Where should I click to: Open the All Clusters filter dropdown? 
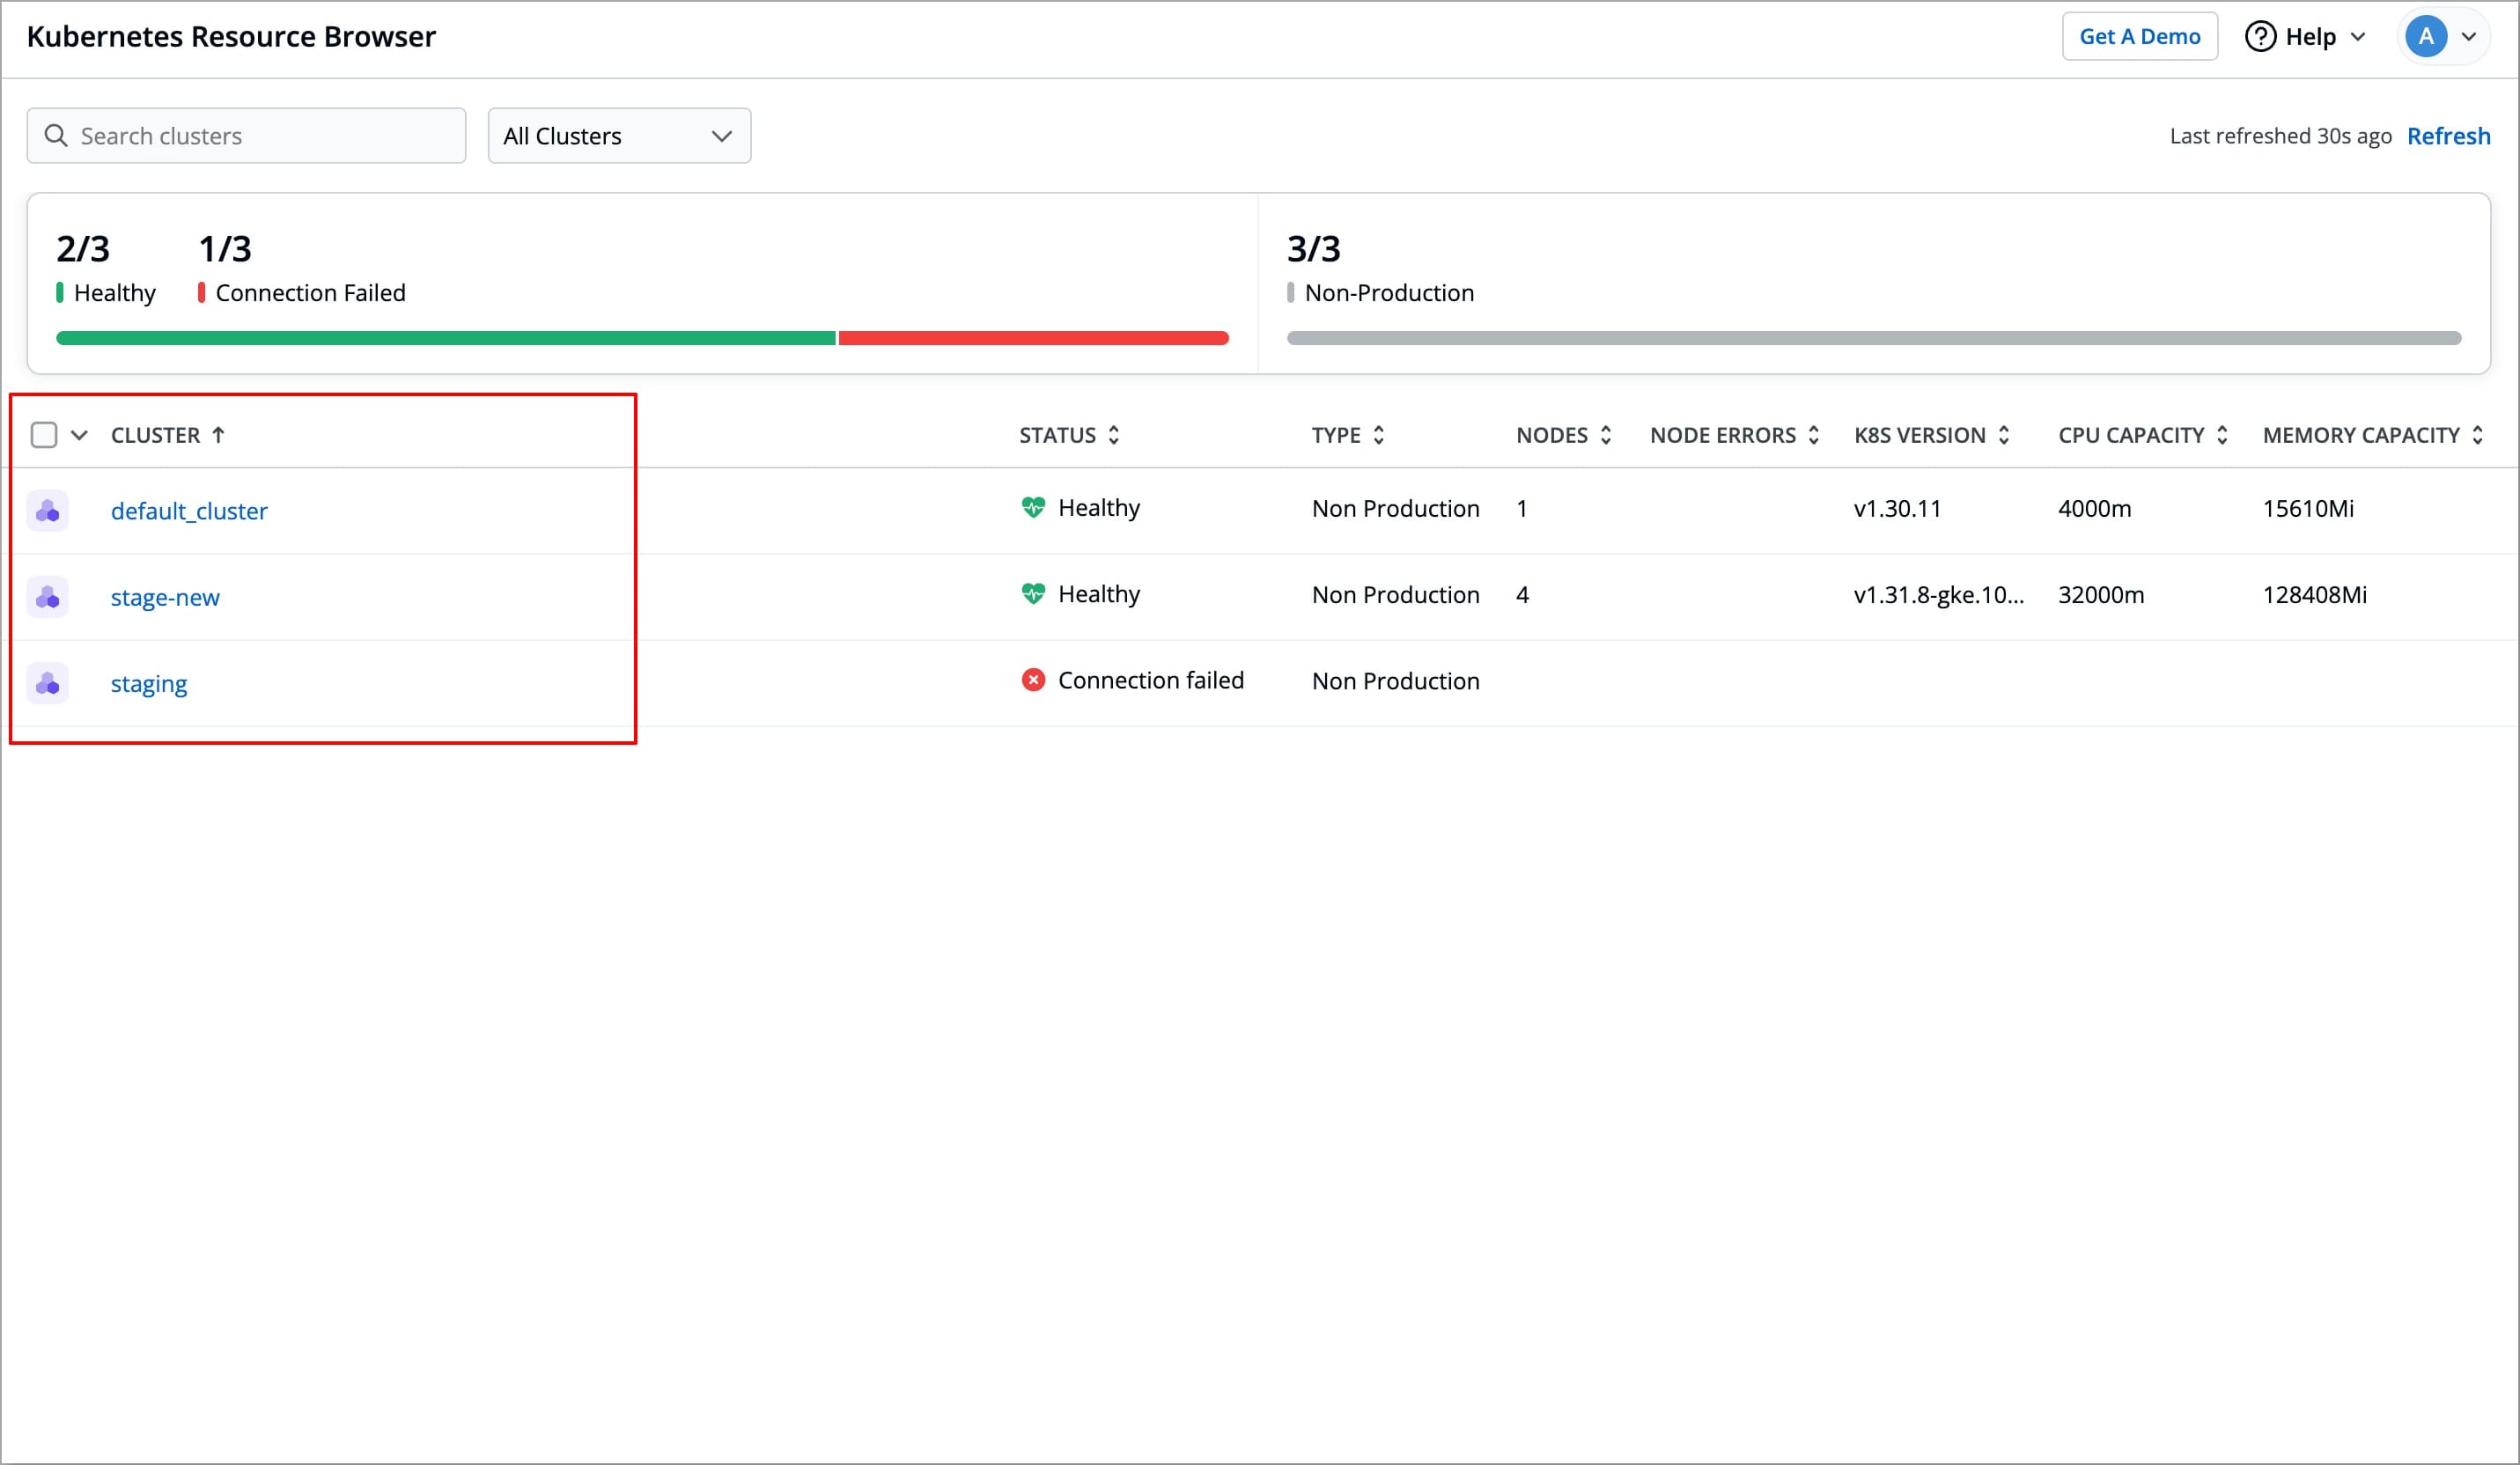point(619,136)
